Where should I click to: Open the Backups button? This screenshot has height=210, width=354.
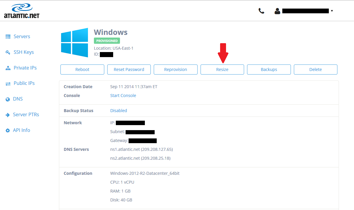pyautogui.click(x=269, y=70)
